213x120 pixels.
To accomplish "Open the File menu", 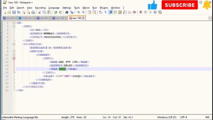I will (5, 8).
